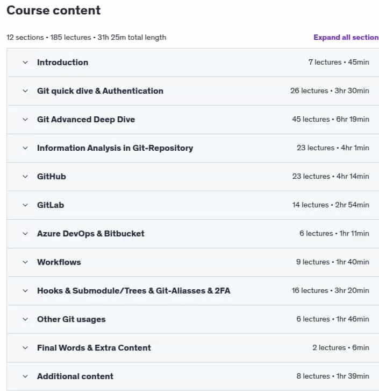The width and height of the screenshot is (379, 391).
Task: Click the Other Git usages title
Action: [x=71, y=319]
